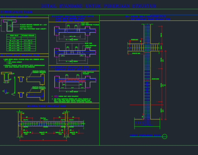Select the red hatched legend symbol in section III.5
Image resolution: width=198 pixels, height=155 pixels.
(56, 96)
